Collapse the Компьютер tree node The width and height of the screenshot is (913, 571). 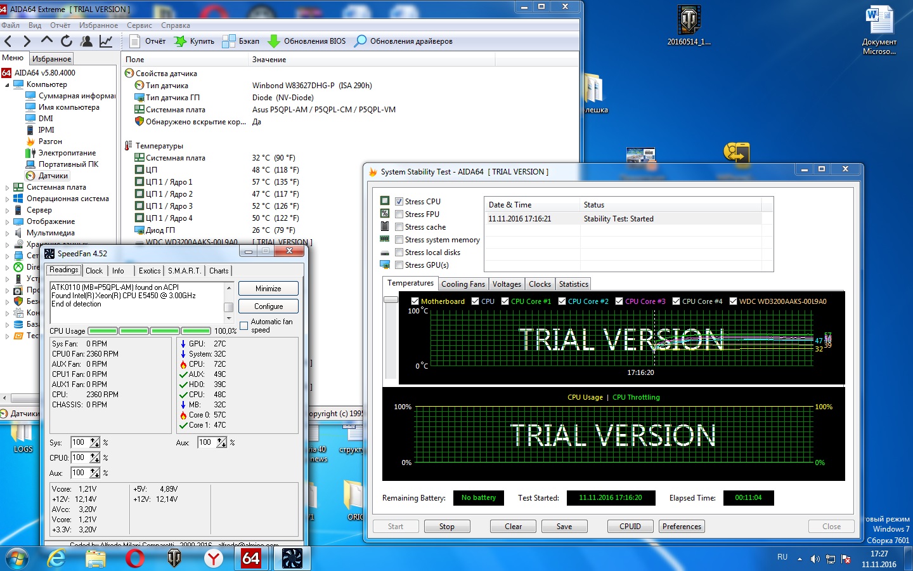point(7,84)
